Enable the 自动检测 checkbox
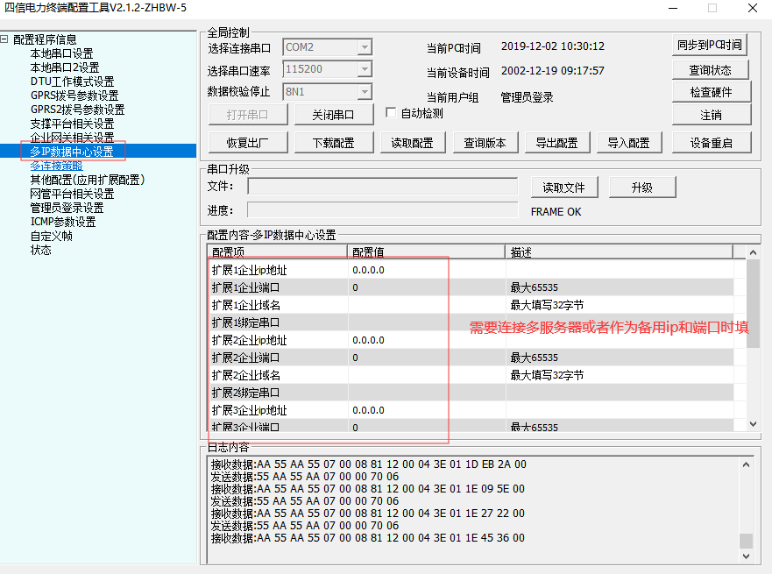 click(392, 113)
